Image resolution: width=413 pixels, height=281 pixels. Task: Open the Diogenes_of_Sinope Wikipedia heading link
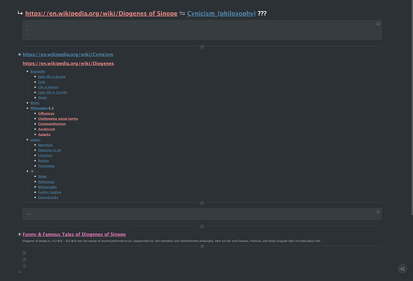click(101, 13)
